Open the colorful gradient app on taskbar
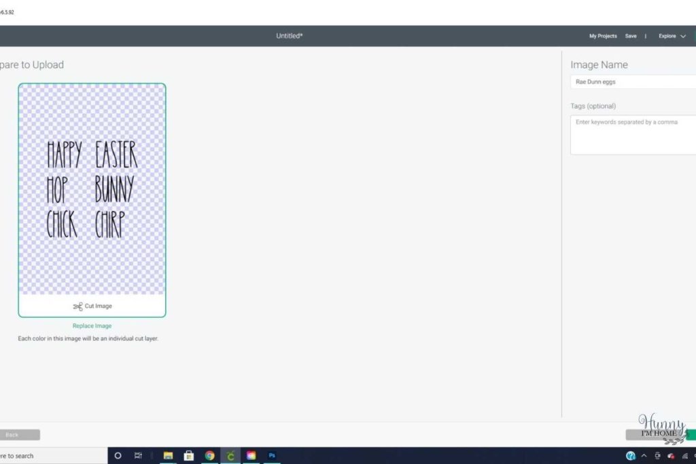 251,456
